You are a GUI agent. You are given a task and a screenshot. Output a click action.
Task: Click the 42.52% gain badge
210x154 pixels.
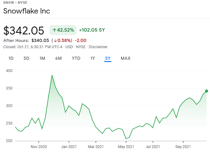pos(63,30)
